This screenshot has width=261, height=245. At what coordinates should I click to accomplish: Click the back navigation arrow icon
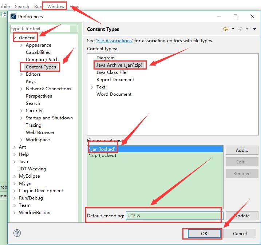(226, 29)
